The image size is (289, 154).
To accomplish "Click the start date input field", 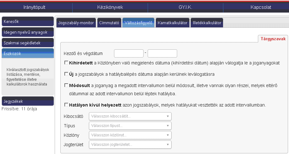I will [129, 53].
